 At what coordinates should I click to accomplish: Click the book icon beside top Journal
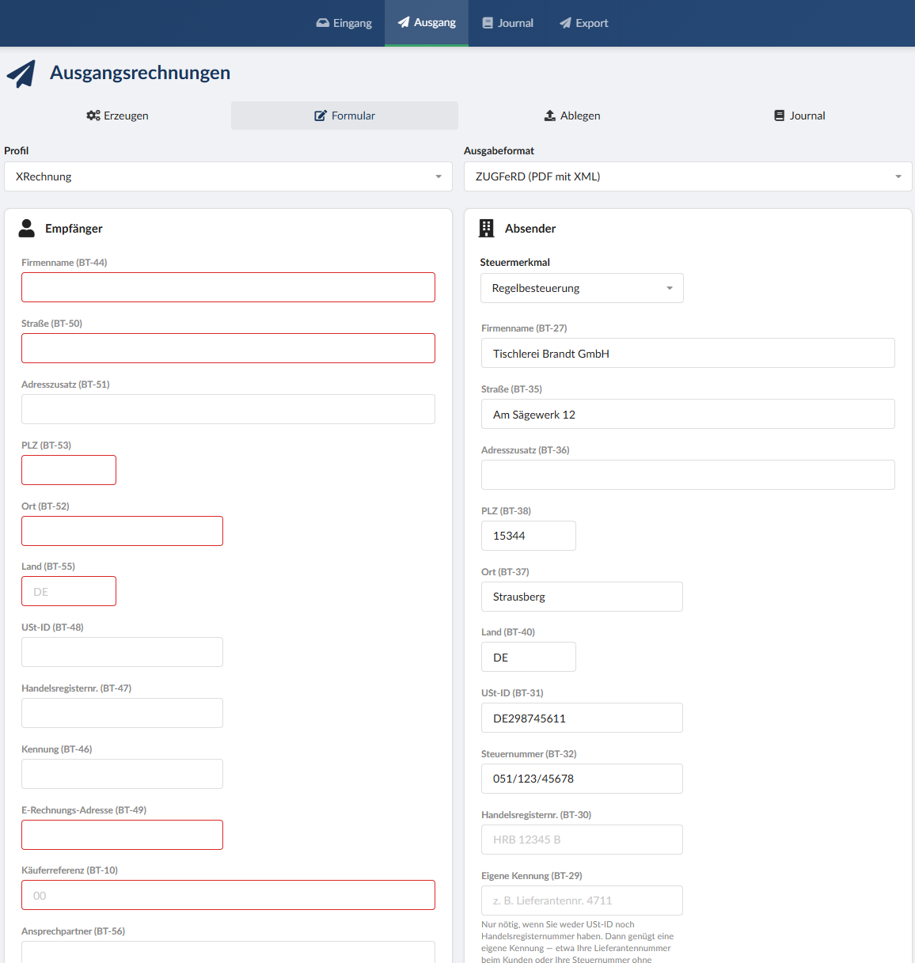pyautogui.click(x=488, y=23)
